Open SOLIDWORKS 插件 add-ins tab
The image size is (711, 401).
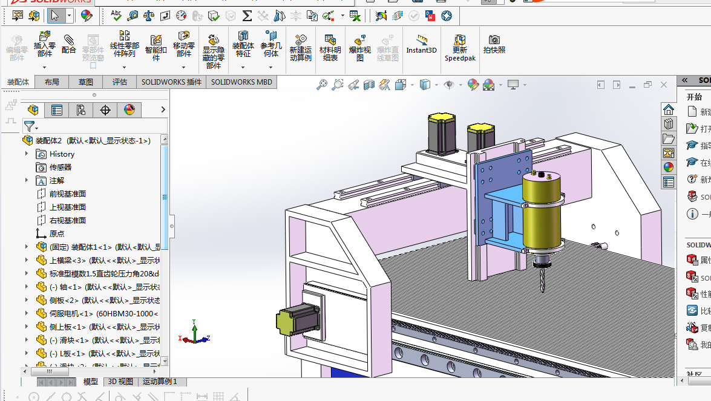171,82
